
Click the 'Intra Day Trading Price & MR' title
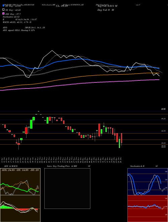coord(62,166)
